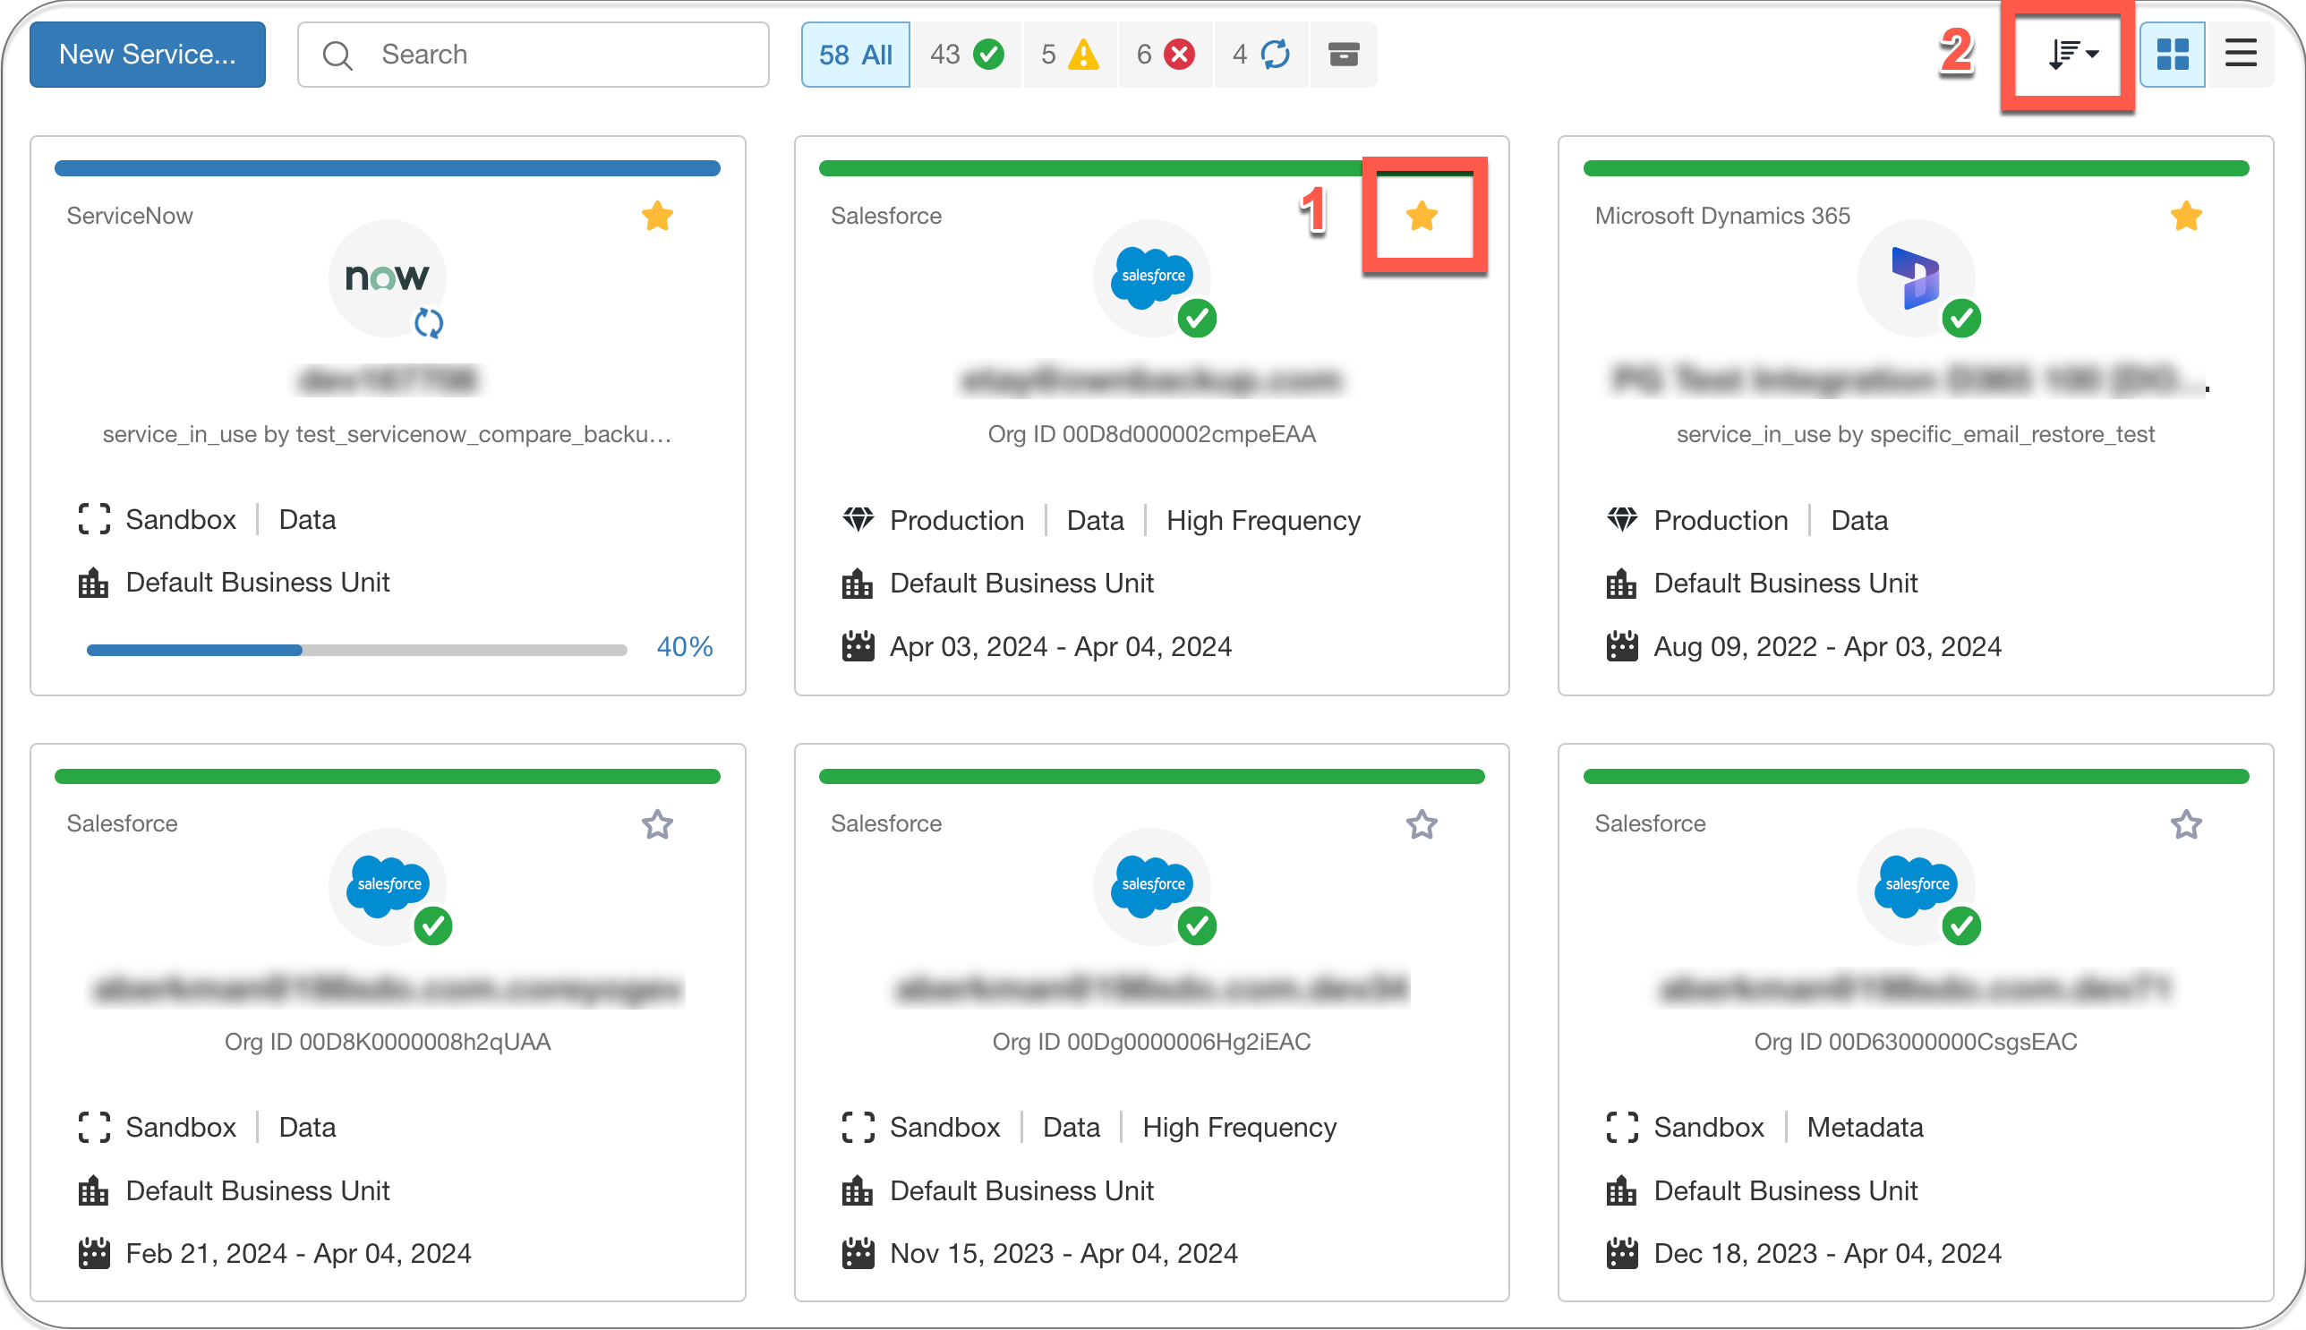The height and width of the screenshot is (1330, 2306).
Task: Click Sandbox icon on ServiceNow card
Action: tap(94, 520)
